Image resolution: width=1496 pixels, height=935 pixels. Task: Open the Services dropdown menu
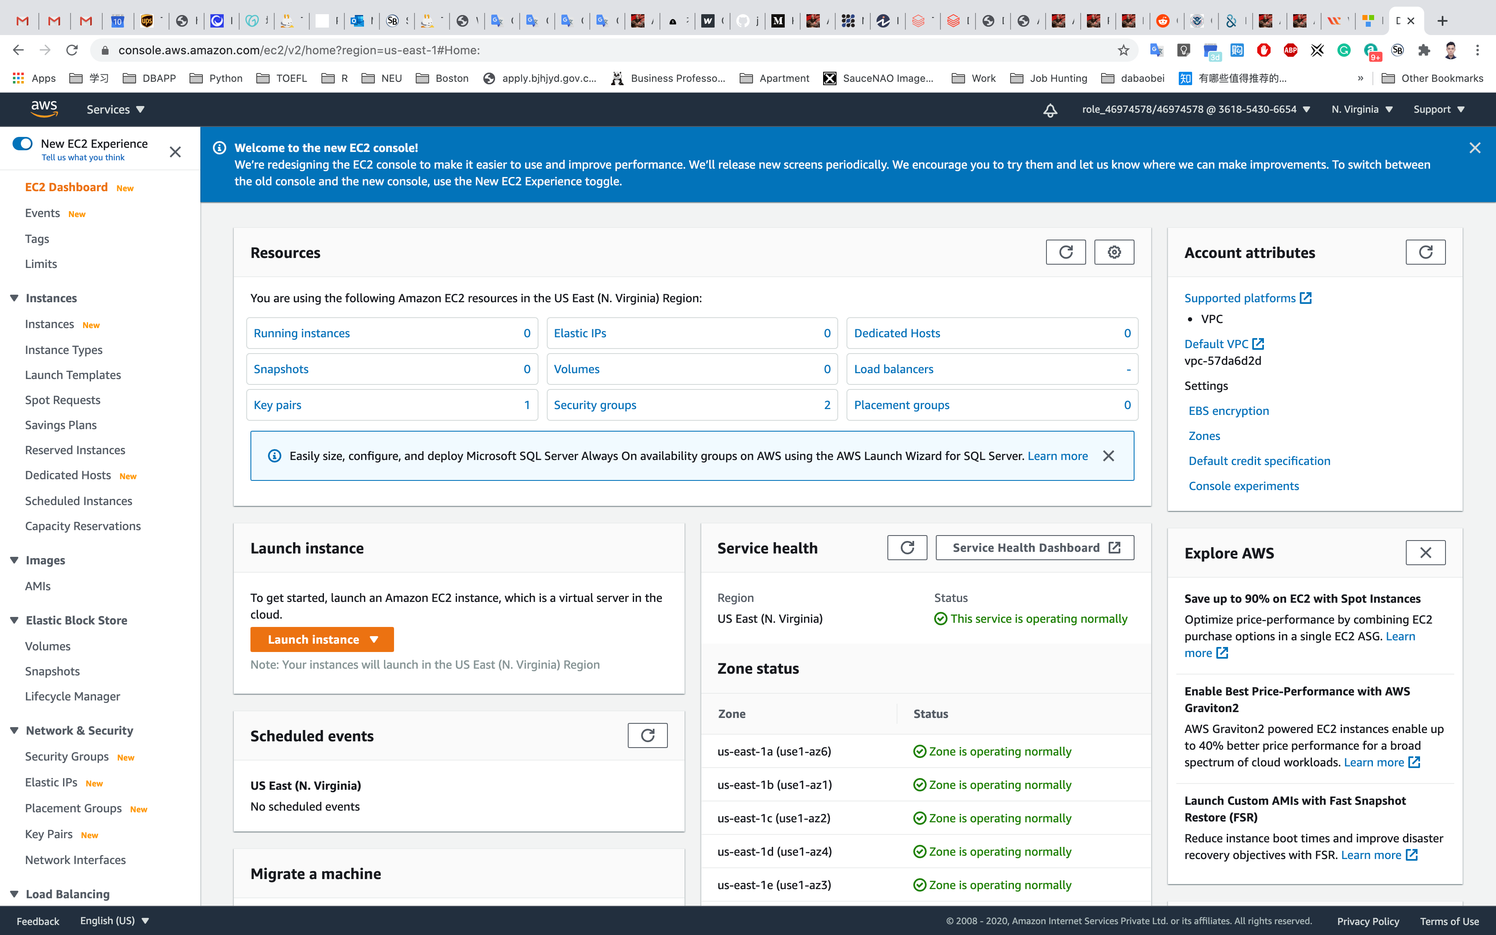tap(115, 109)
